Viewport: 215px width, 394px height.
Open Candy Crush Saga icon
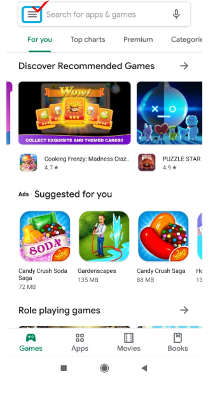click(x=163, y=236)
